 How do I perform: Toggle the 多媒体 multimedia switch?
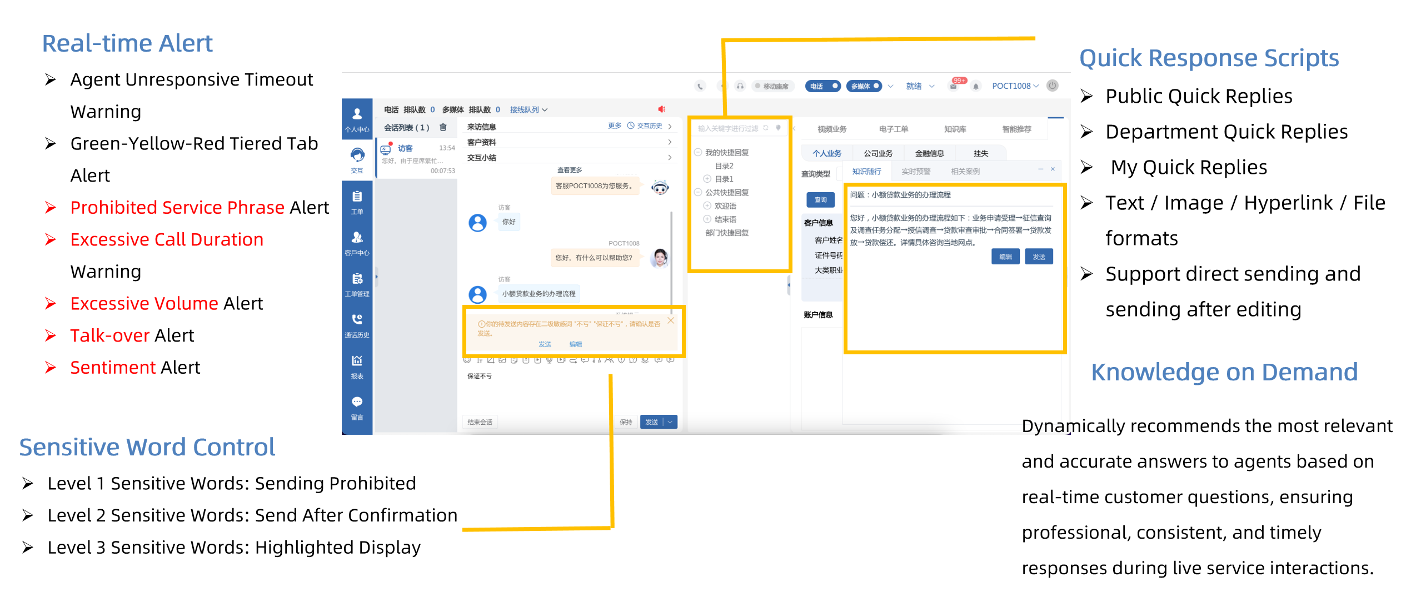[x=864, y=86]
